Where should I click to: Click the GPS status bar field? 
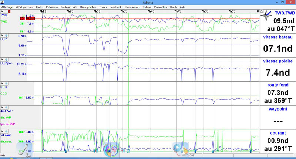pos(196,155)
